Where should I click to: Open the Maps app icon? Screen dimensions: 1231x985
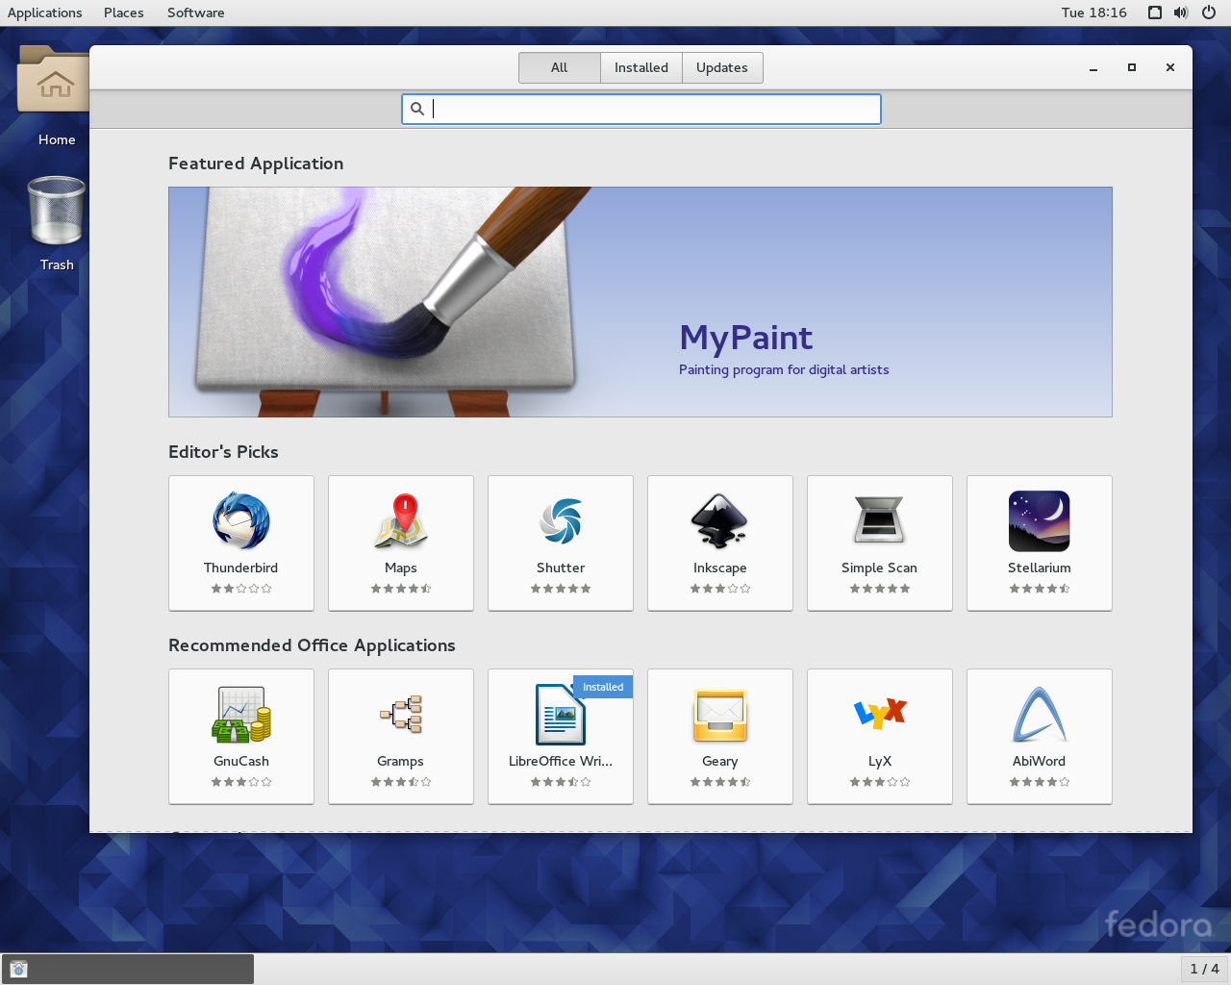click(x=401, y=521)
